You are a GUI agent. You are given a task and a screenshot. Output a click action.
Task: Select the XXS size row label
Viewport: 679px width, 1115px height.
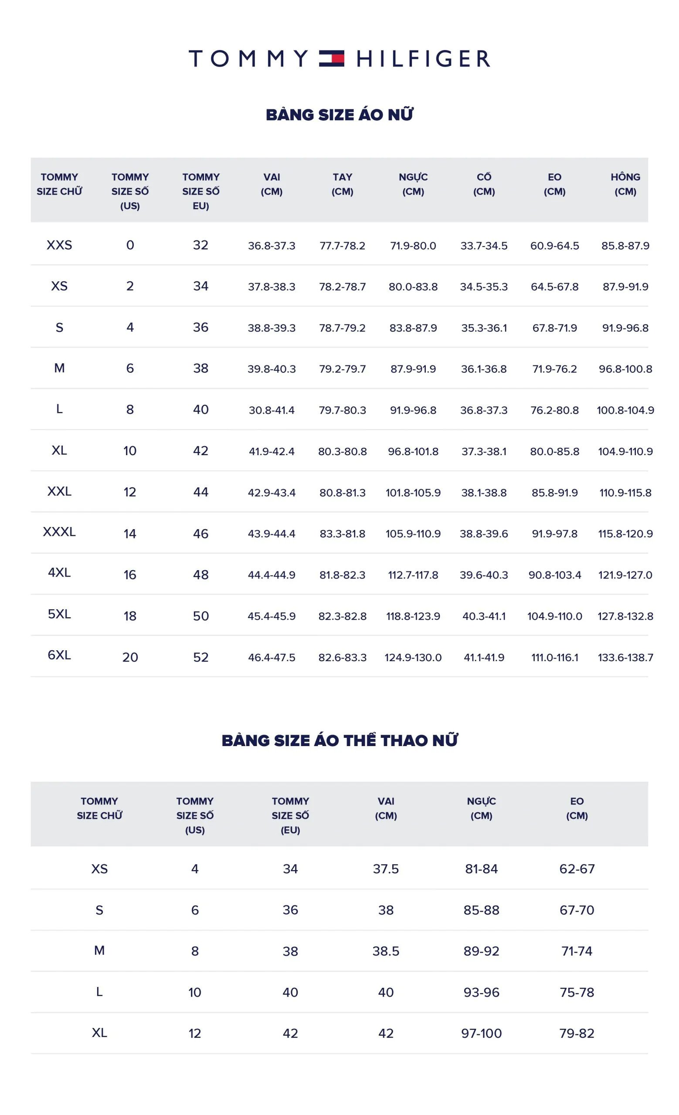[x=59, y=245]
